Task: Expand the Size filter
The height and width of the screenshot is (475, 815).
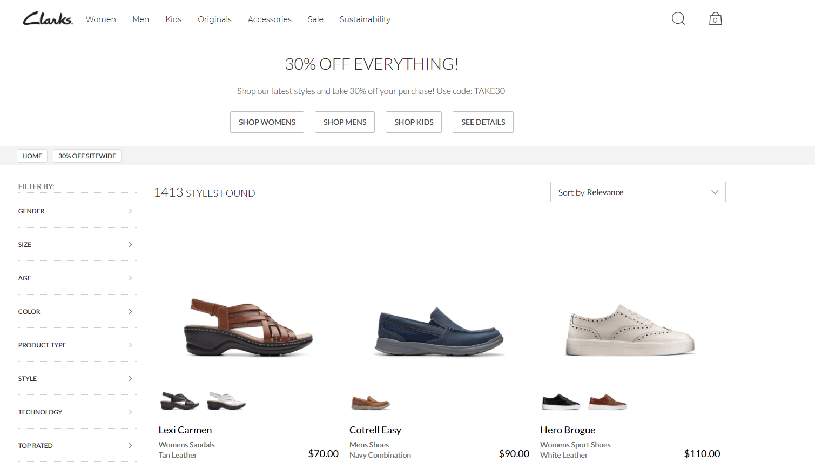Action: 78,245
